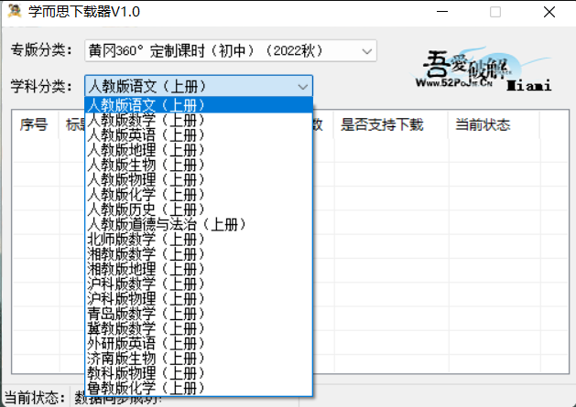
Task: Choose 北师版数学（上册） entry
Action: 199,240
